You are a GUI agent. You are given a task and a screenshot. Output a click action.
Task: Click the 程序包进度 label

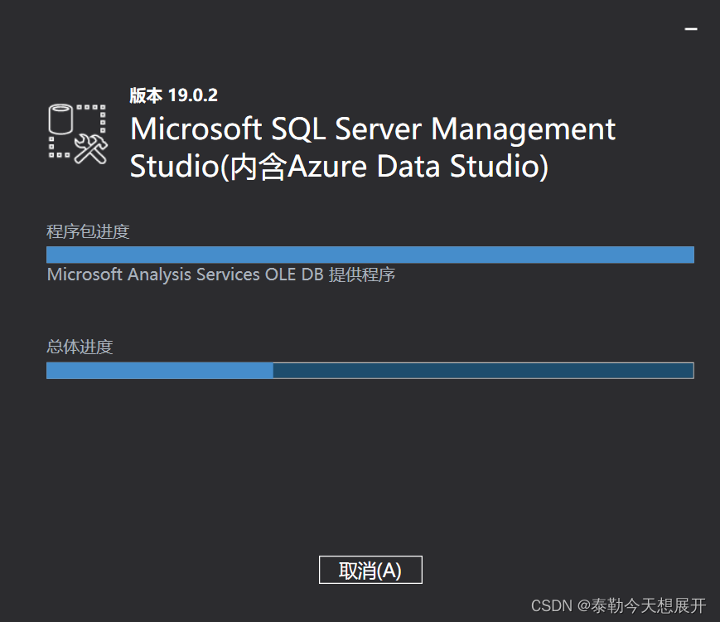click(88, 231)
